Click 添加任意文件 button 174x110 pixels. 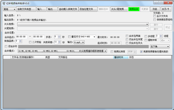(x=88, y=9)
